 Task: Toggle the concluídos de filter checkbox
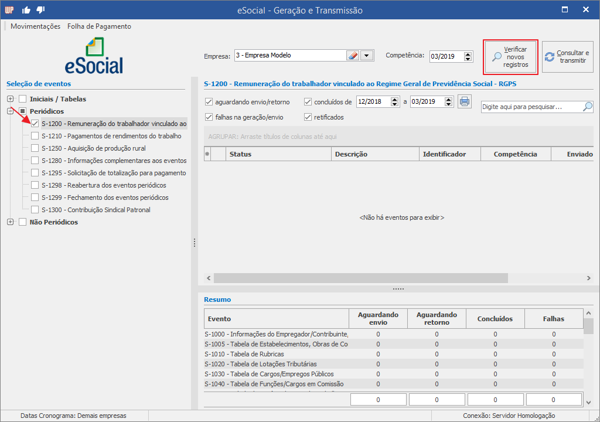click(308, 102)
